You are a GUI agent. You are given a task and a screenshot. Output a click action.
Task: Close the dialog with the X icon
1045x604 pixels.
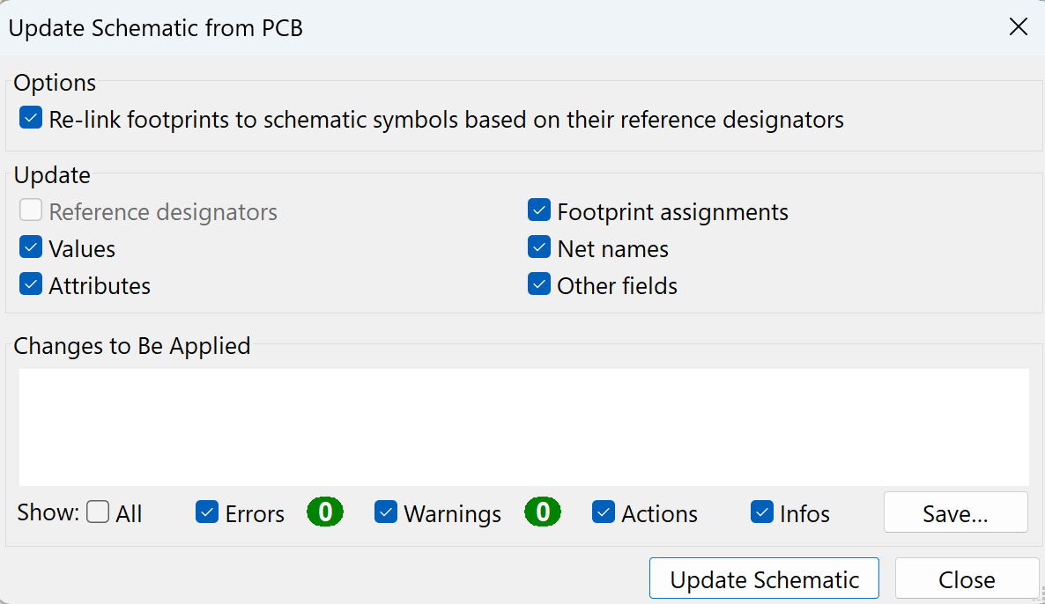click(1018, 27)
